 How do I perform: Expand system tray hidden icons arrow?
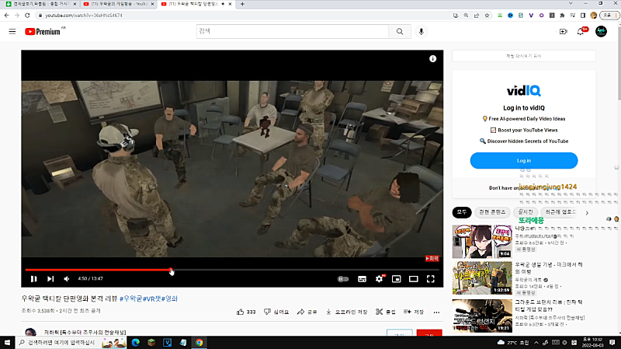[536, 342]
